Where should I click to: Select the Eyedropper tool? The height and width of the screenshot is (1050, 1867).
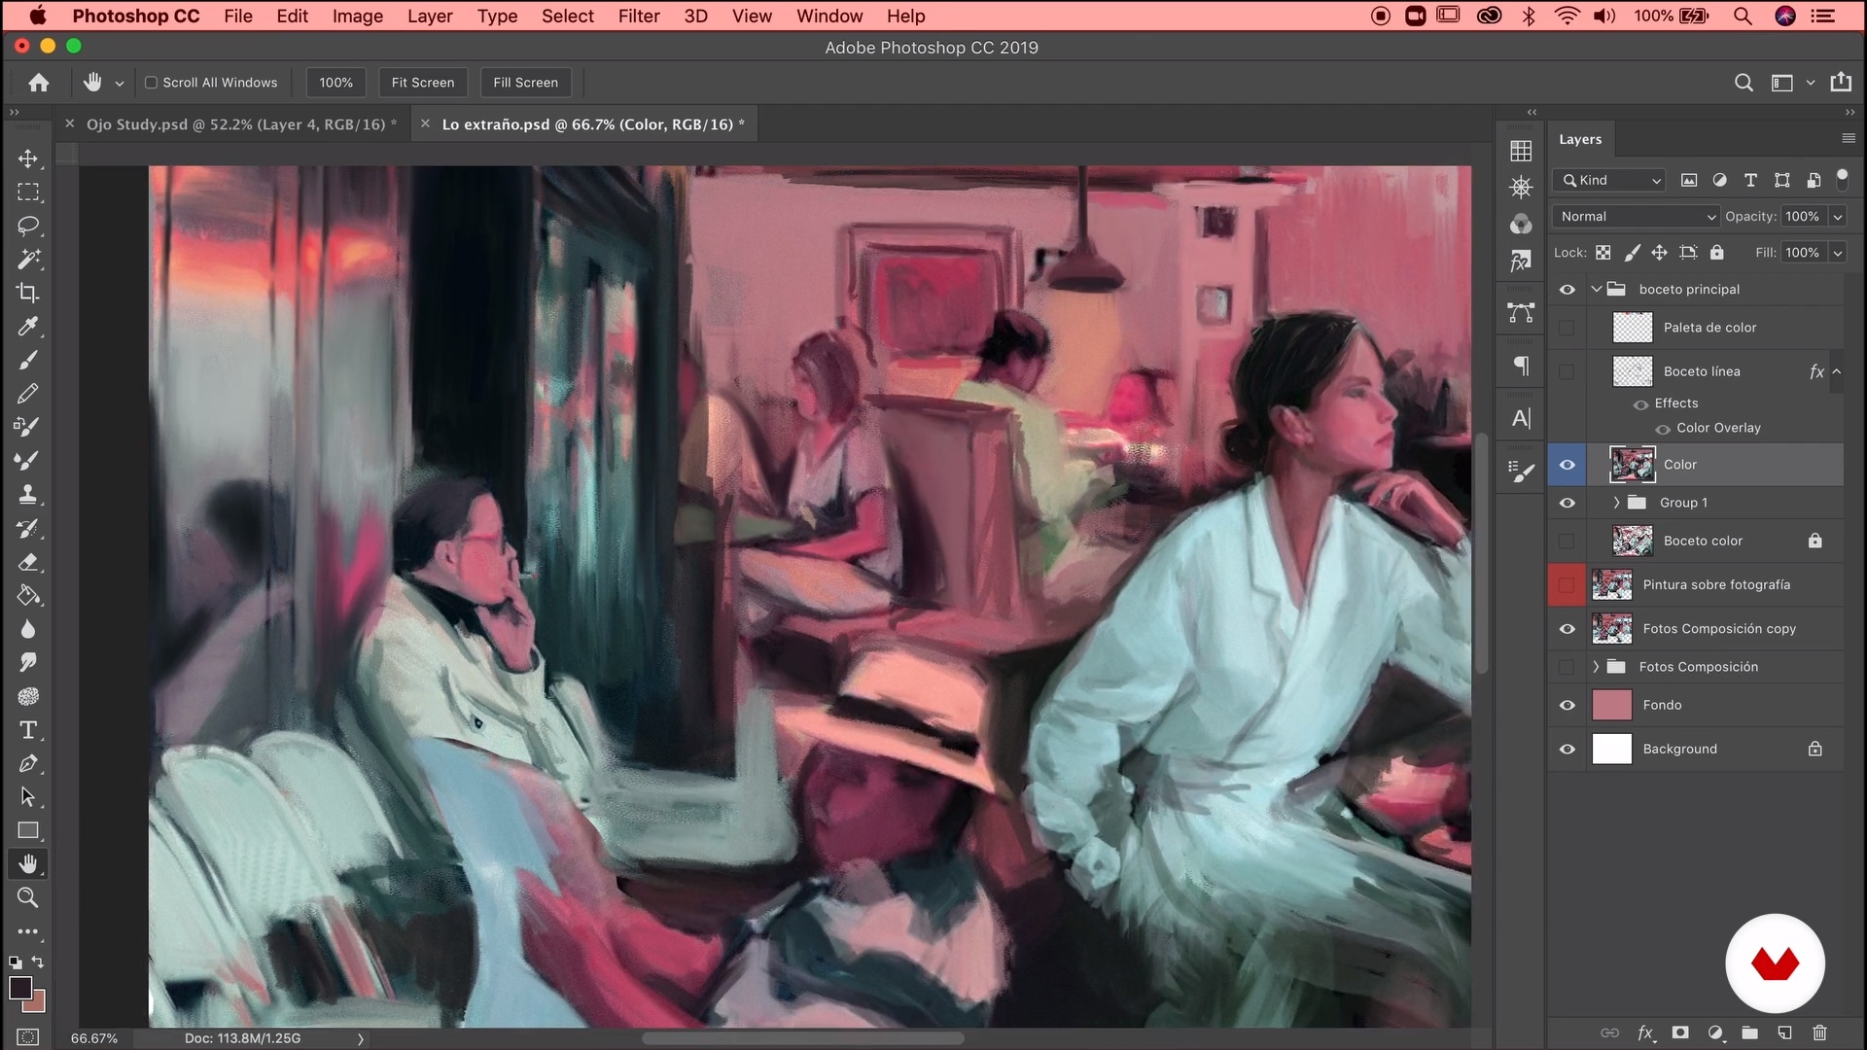28,326
